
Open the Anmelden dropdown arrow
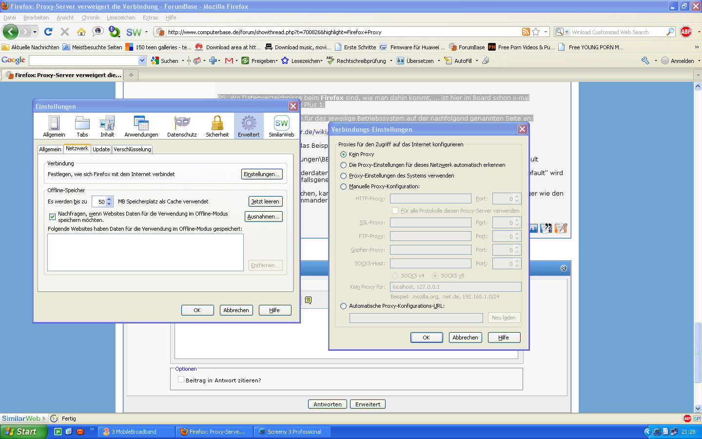pos(699,61)
